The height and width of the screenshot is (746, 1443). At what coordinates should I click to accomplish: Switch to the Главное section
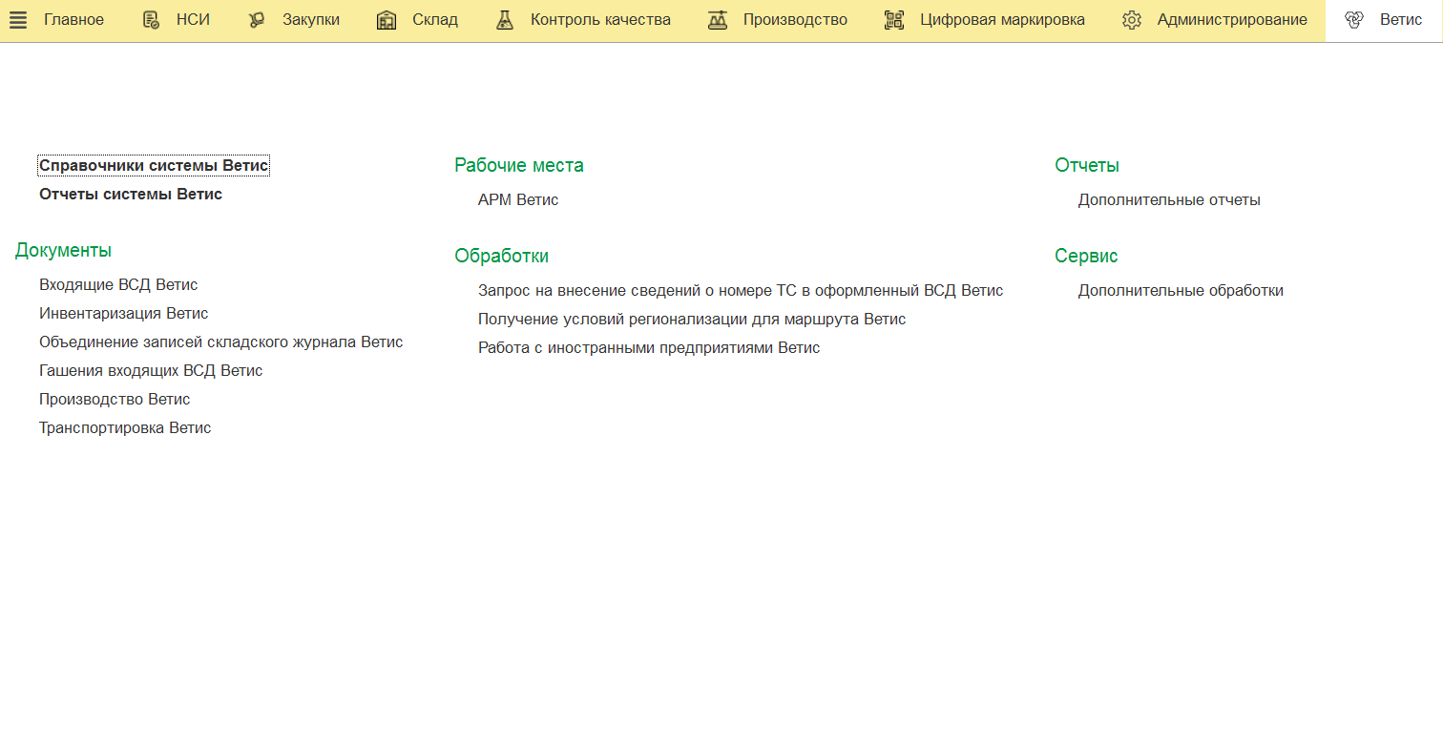pos(73,20)
